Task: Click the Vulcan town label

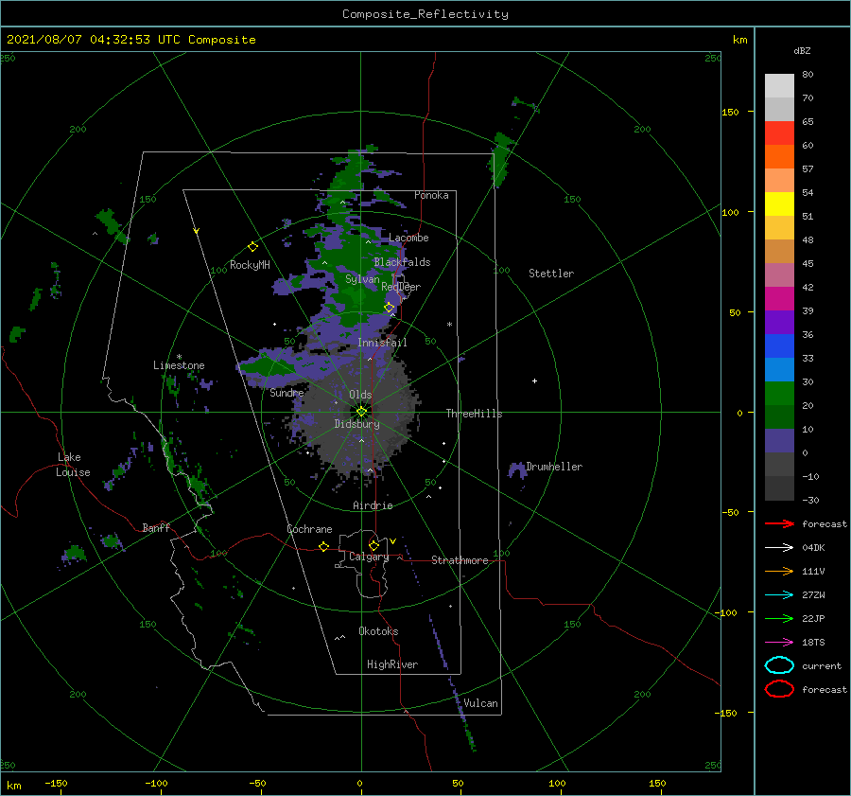Action: 481,703
